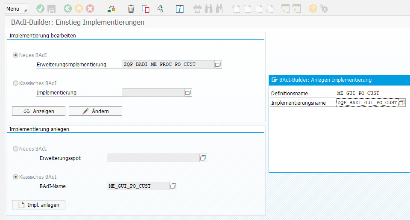The height and width of the screenshot is (220, 410).
Task: Click the blue Information icon
Action: pos(180,9)
